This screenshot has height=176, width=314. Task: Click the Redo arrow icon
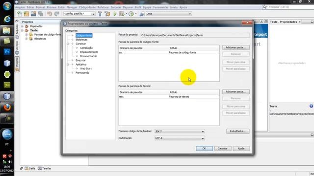57,14
